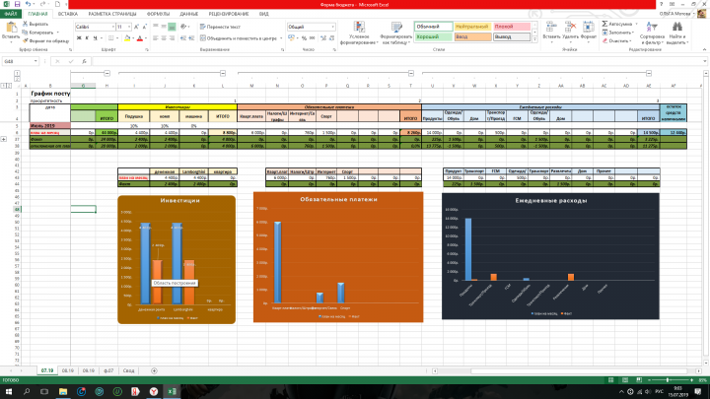Expand the formula bar with its arrow
The height and width of the screenshot is (399, 710).
point(704,61)
